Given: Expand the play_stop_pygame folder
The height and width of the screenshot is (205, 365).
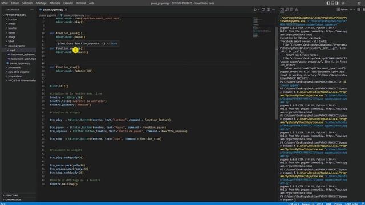Looking at the screenshot, I should point(19,72).
